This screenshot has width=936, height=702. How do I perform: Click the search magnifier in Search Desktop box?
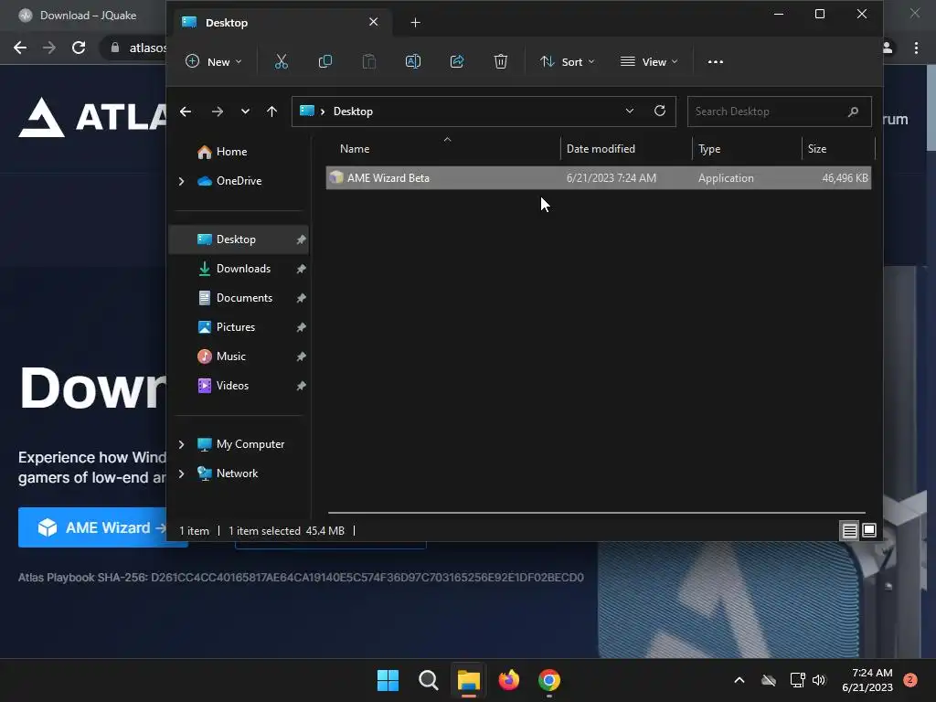[853, 112]
